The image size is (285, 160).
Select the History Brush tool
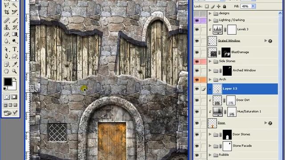pos(14,27)
